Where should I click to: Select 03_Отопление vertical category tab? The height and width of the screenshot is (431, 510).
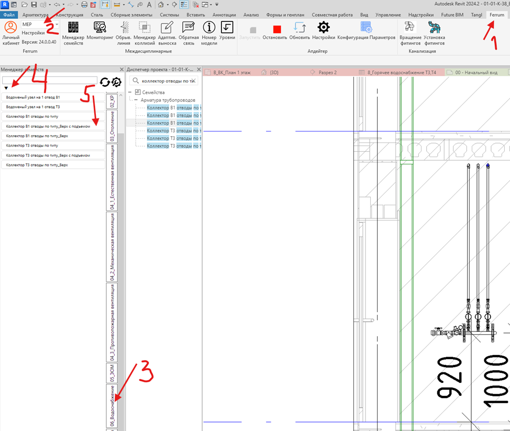[x=112, y=126]
